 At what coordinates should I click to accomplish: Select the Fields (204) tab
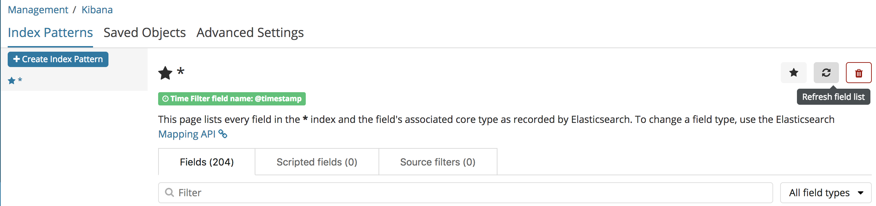(x=207, y=162)
